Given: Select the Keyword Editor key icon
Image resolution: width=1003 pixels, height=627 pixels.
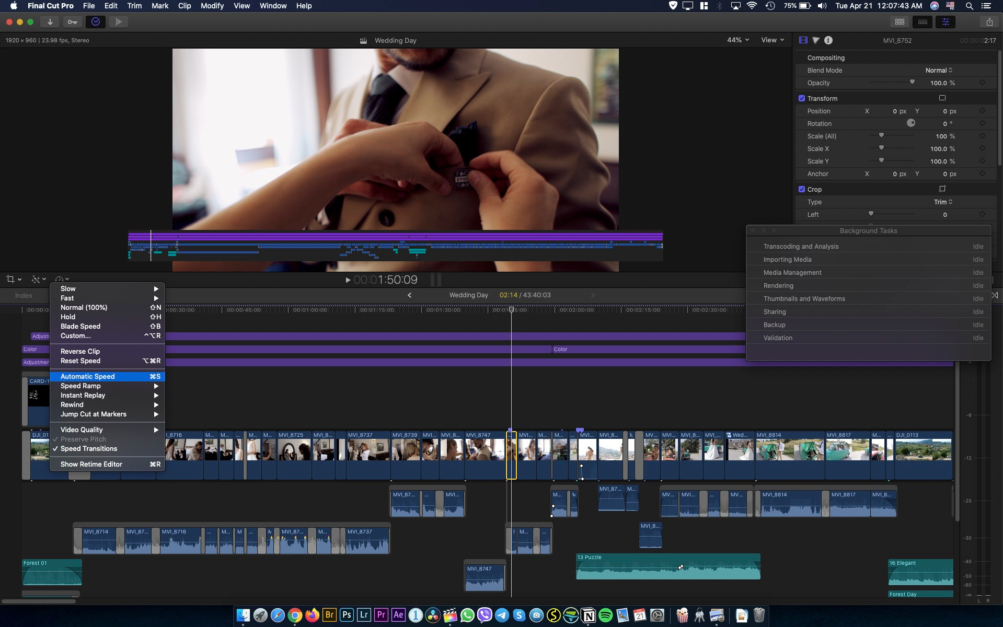Looking at the screenshot, I should point(72,22).
